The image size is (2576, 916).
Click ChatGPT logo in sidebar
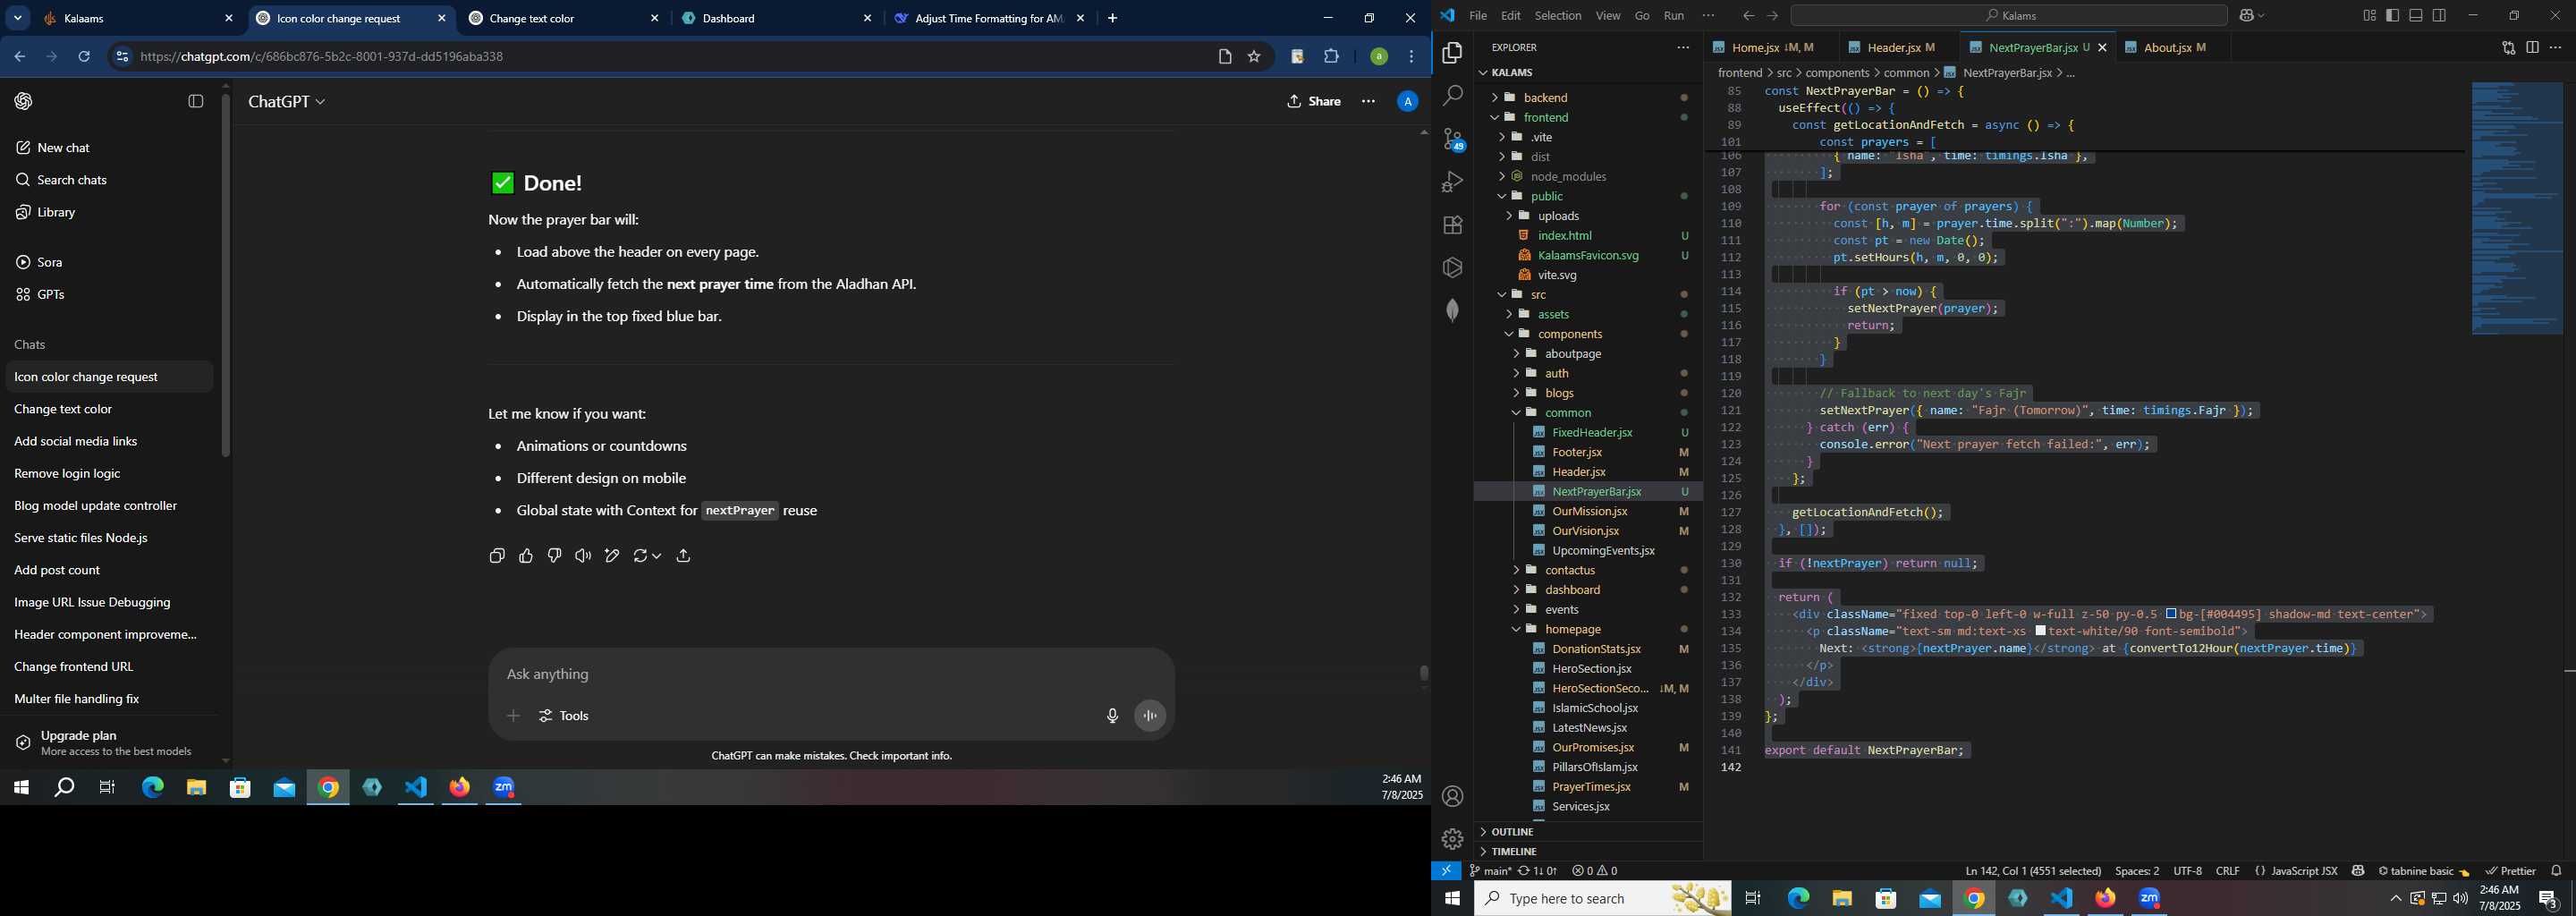click(23, 101)
